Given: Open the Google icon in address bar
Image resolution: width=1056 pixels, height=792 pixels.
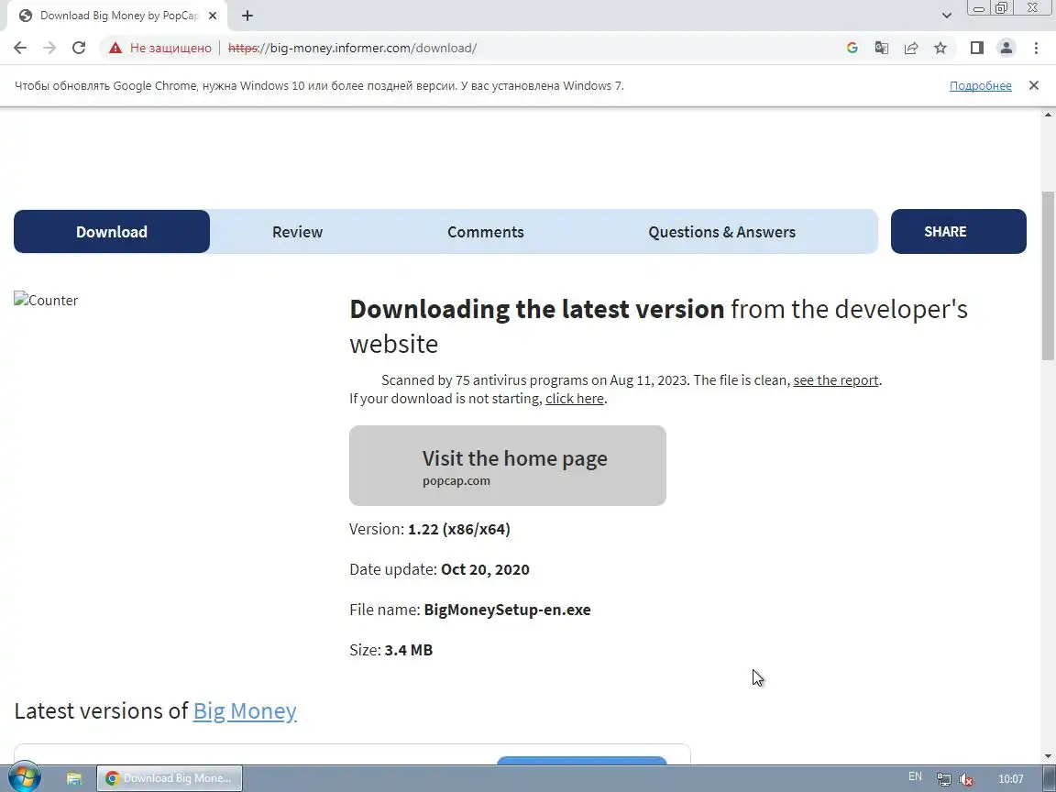Looking at the screenshot, I should (852, 48).
